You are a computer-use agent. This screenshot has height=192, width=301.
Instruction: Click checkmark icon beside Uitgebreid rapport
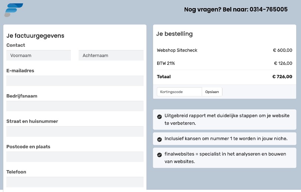(159, 116)
